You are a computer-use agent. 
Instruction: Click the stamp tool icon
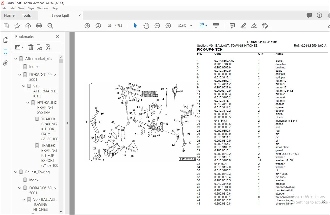click(x=265, y=26)
